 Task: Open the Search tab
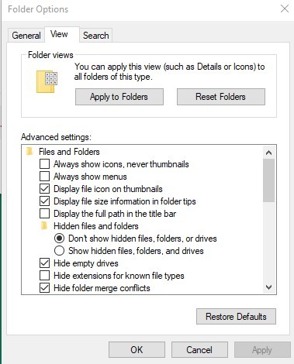(95, 36)
